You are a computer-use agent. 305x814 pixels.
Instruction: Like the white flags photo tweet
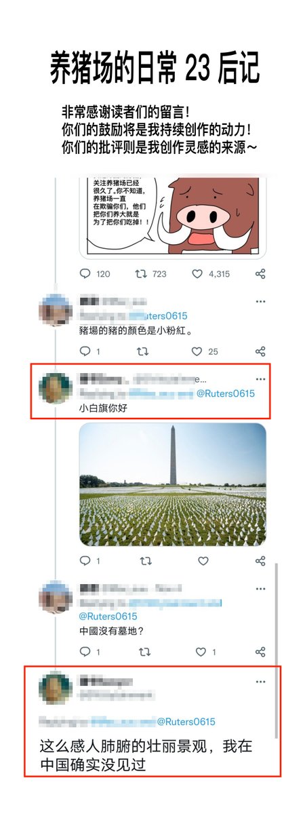203,561
